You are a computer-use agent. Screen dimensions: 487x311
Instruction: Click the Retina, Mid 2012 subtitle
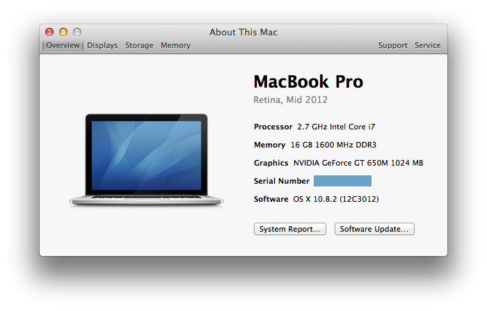290,99
